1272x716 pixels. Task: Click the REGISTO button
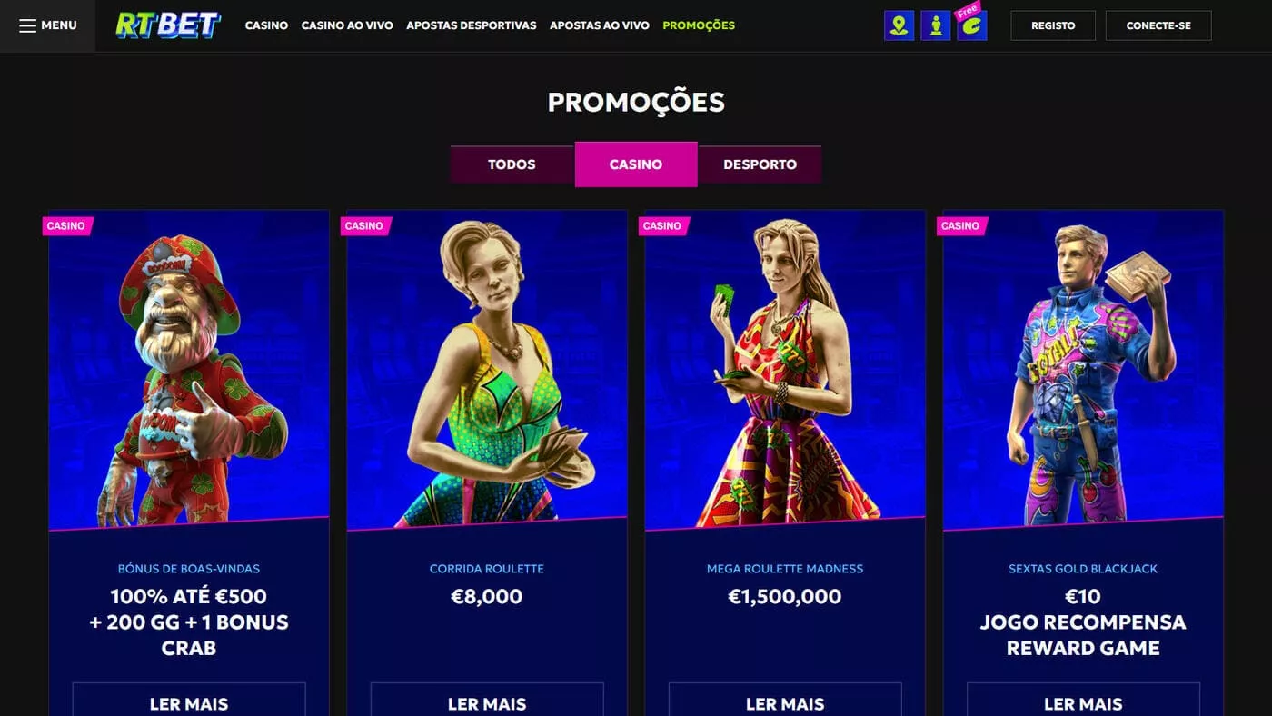tap(1053, 25)
